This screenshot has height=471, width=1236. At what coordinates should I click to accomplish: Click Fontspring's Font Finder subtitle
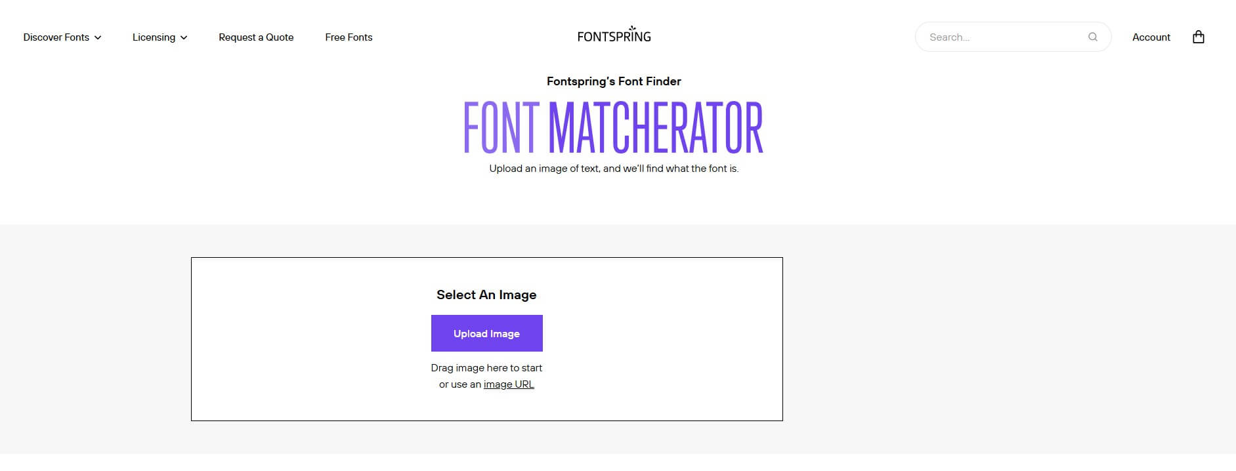point(614,81)
